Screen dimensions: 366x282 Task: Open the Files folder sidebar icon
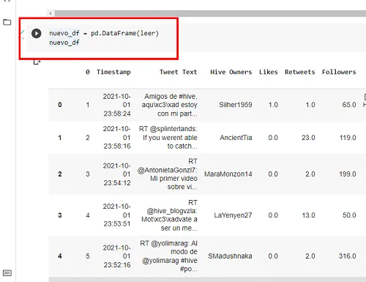click(7, 22)
